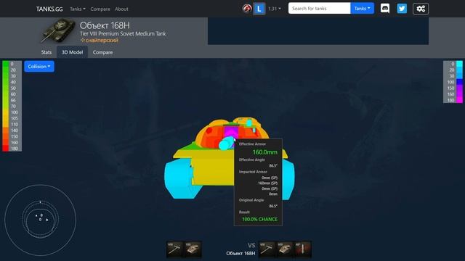The width and height of the screenshot is (465, 261).
Task: Click the circular view control widget
Action: coord(41,220)
